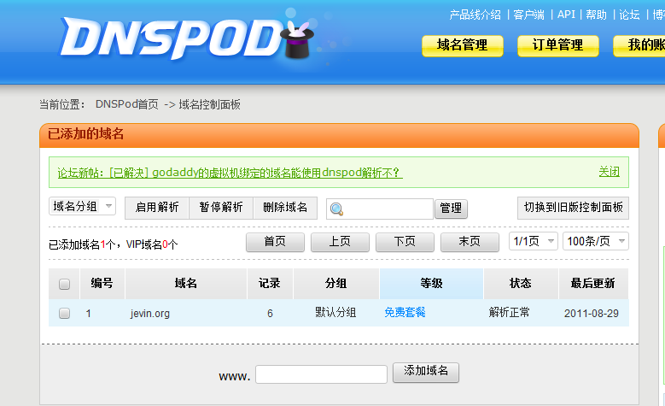Viewport: 665px width, 406px height.
Task: Open the 100条/页 per-page dropdown
Action: [x=596, y=241]
